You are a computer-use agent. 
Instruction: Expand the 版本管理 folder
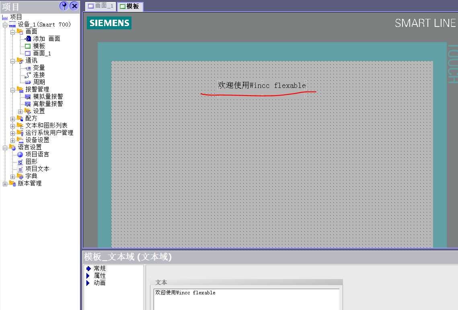[x=5, y=184]
